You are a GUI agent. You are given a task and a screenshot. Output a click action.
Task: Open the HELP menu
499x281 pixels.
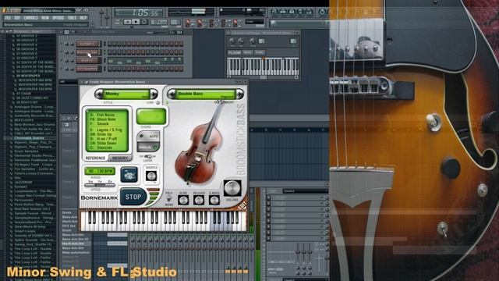pyautogui.click(x=83, y=18)
